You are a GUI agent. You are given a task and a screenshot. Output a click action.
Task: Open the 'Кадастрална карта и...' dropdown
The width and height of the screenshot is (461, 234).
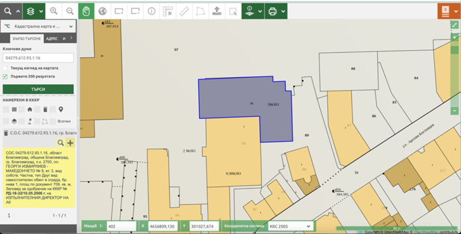(x=38, y=27)
